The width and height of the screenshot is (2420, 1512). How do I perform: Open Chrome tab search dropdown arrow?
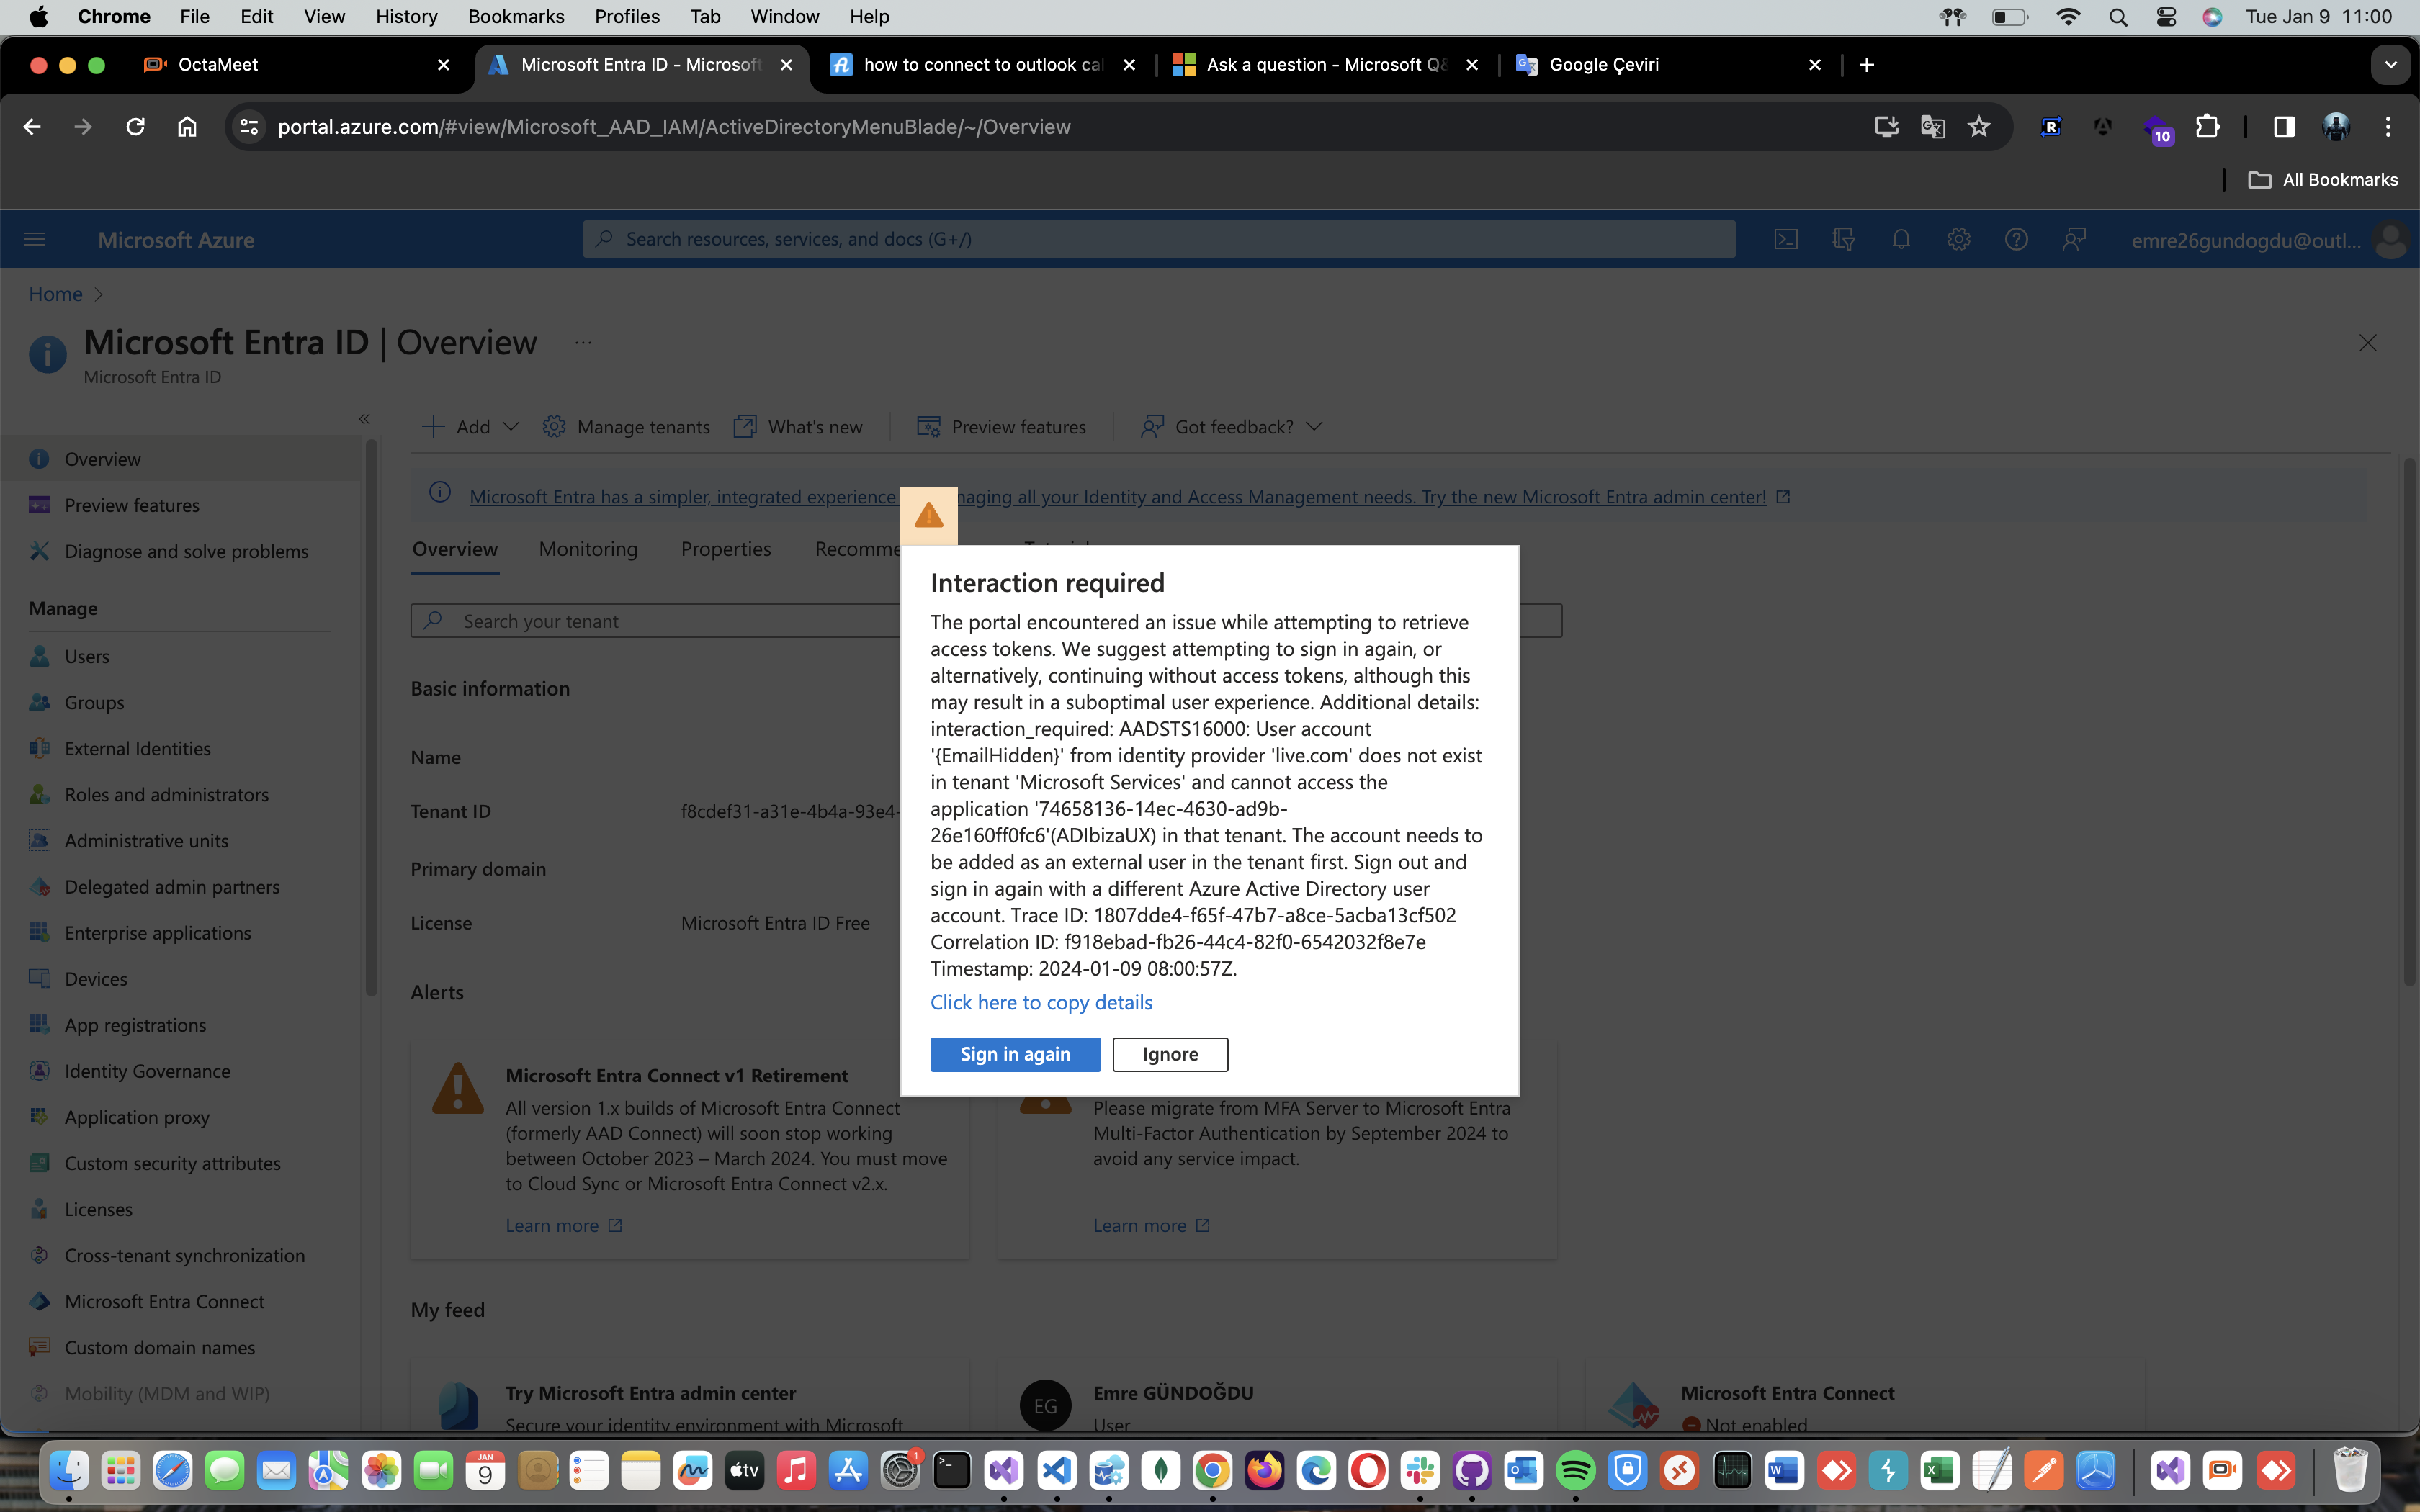click(x=2390, y=65)
